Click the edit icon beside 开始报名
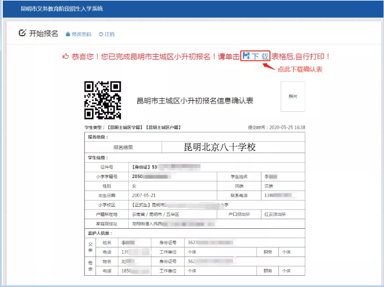Image resolution: width=384 pixels, height=287 pixels. pyautogui.click(x=23, y=33)
